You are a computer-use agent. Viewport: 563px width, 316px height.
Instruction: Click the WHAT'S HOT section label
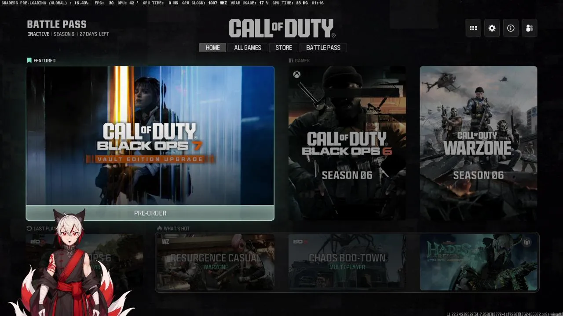point(173,229)
